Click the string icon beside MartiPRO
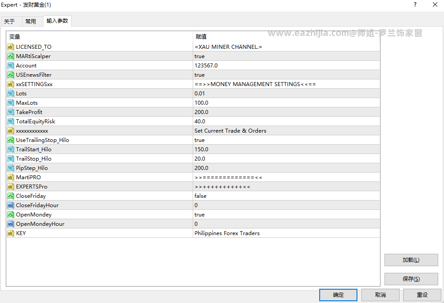The width and height of the screenshot is (444, 303). click(x=11, y=177)
